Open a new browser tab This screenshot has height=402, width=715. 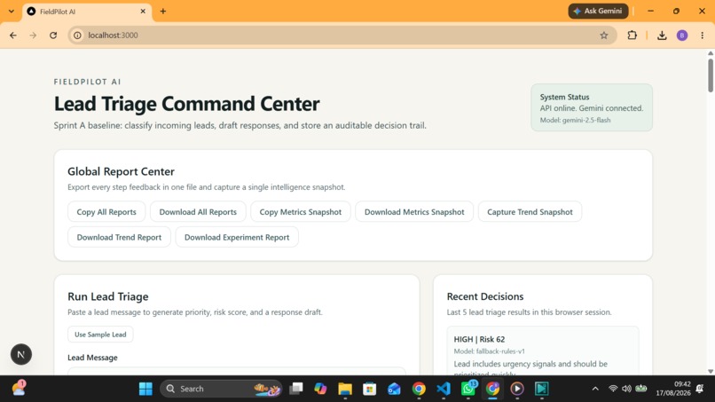point(163,12)
